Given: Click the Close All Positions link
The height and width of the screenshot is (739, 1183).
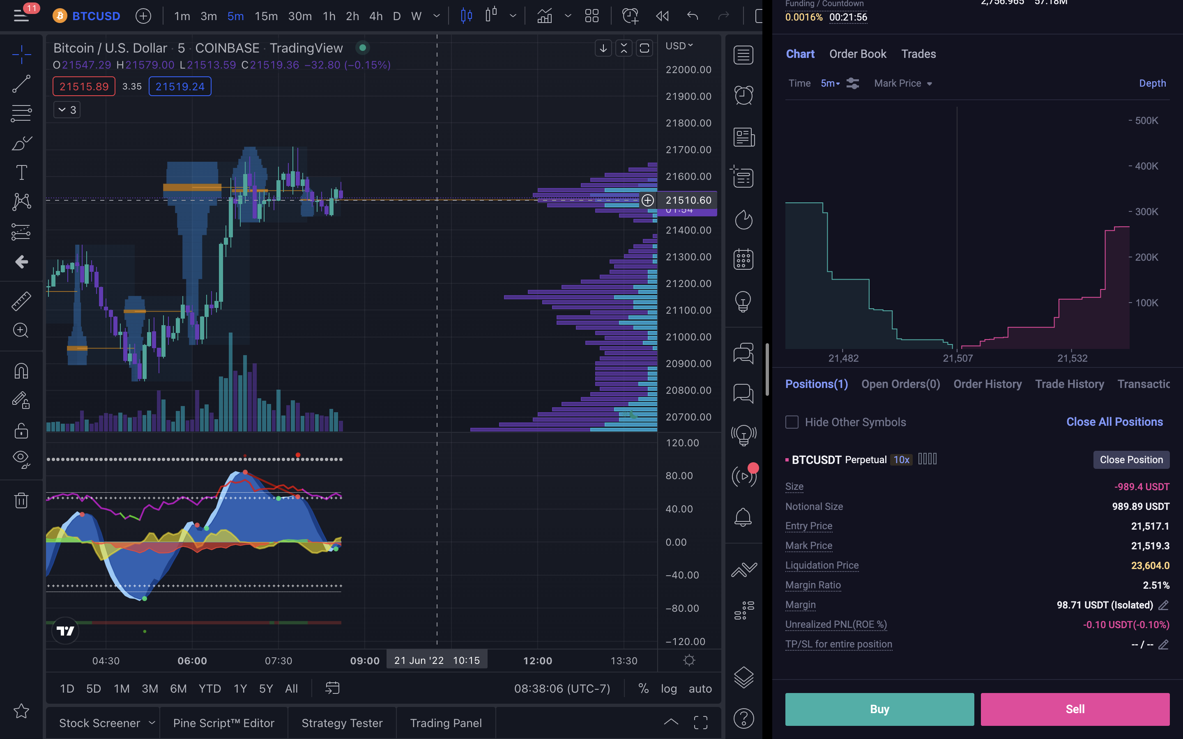Looking at the screenshot, I should 1114,422.
